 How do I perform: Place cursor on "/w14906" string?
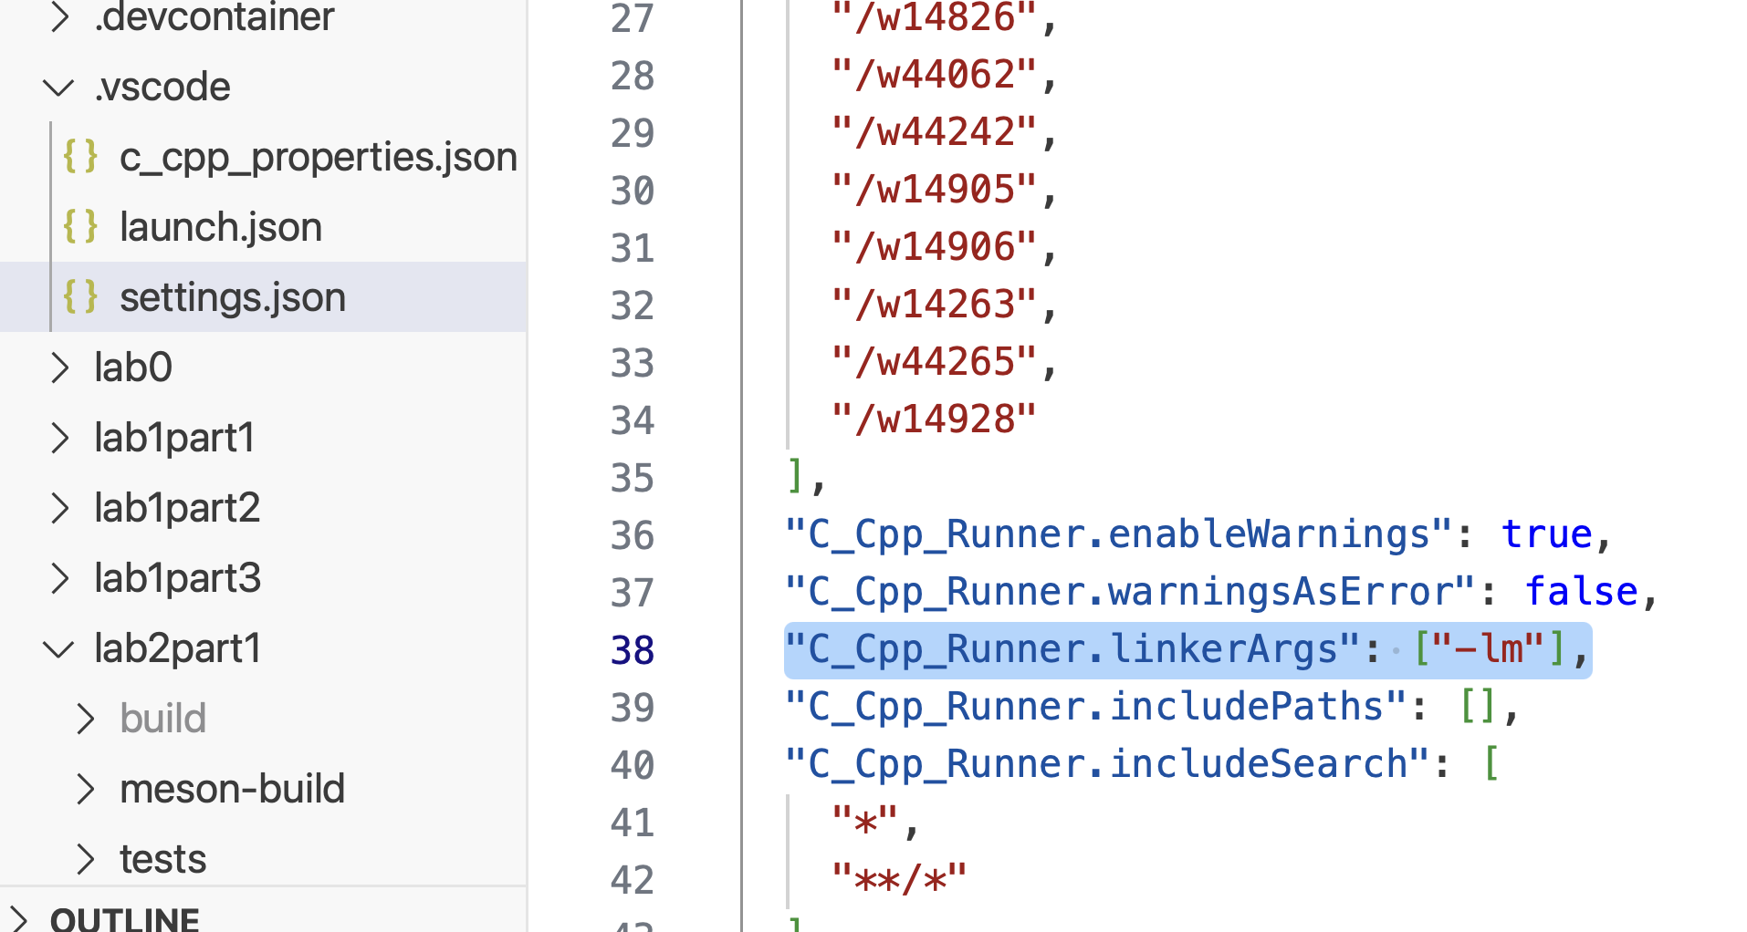[x=934, y=247]
